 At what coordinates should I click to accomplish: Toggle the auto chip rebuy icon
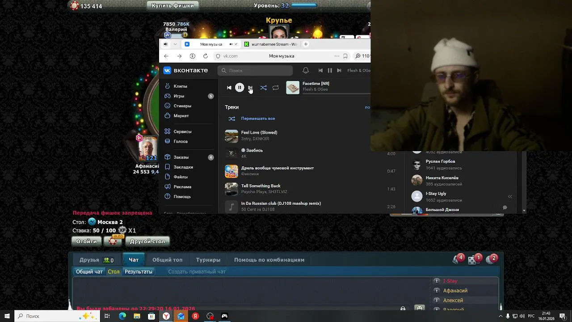coord(113,241)
